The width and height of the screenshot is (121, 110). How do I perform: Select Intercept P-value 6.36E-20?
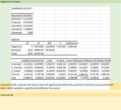61,64
